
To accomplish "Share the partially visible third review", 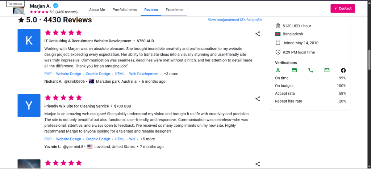I will [x=258, y=164].
